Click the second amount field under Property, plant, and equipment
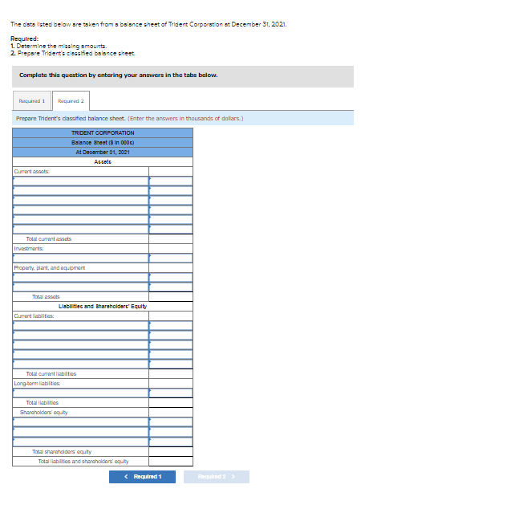The image size is (507, 505). 171,287
